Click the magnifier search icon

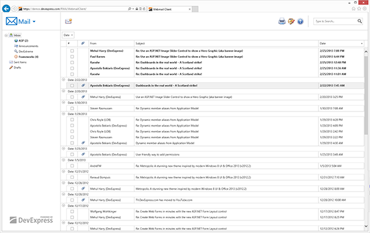tap(359, 21)
